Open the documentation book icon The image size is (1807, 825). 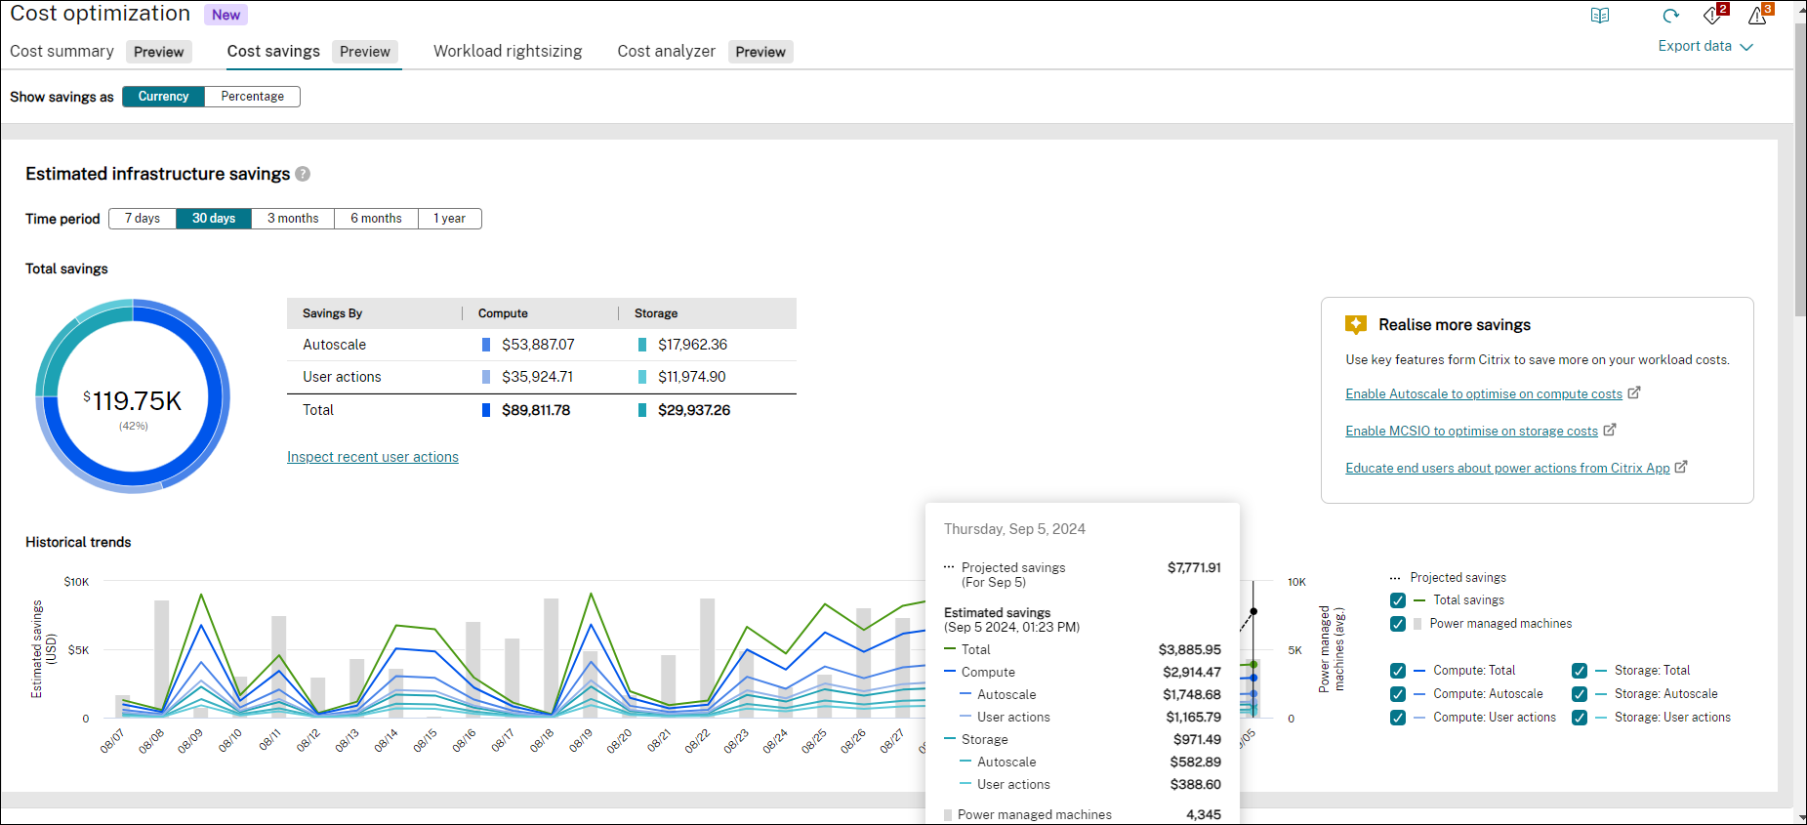coord(1599,16)
